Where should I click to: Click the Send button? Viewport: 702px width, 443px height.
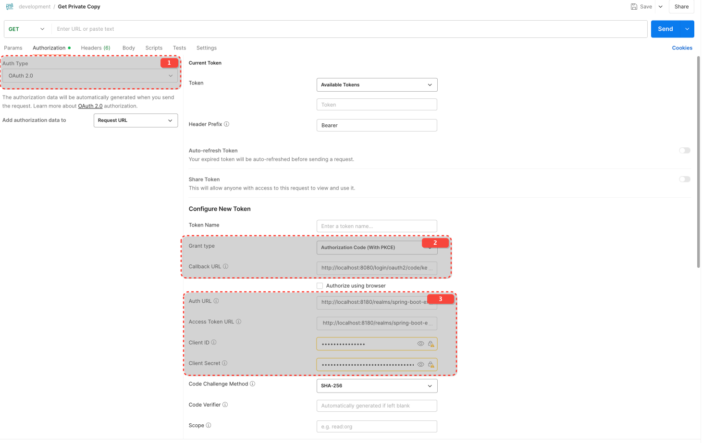[665, 28]
